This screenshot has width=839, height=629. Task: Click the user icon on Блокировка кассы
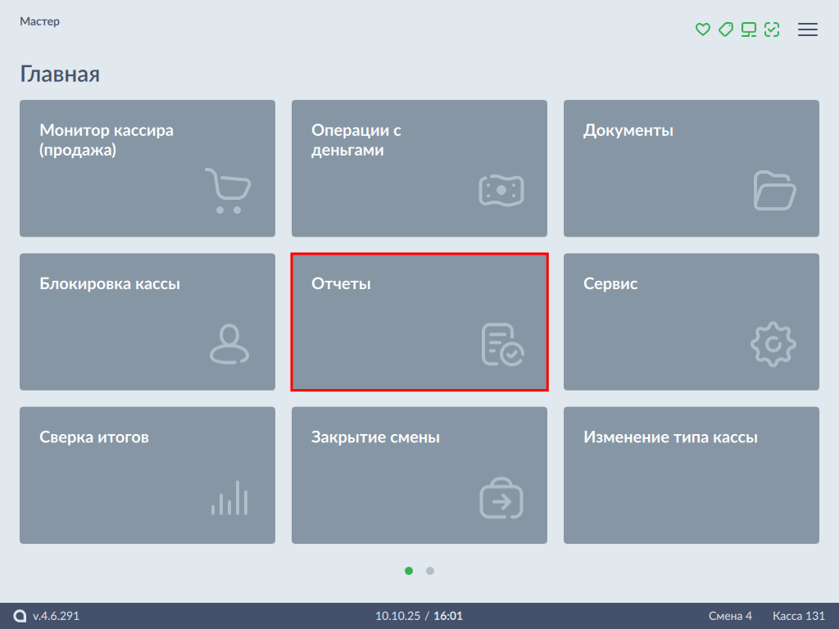[229, 345]
